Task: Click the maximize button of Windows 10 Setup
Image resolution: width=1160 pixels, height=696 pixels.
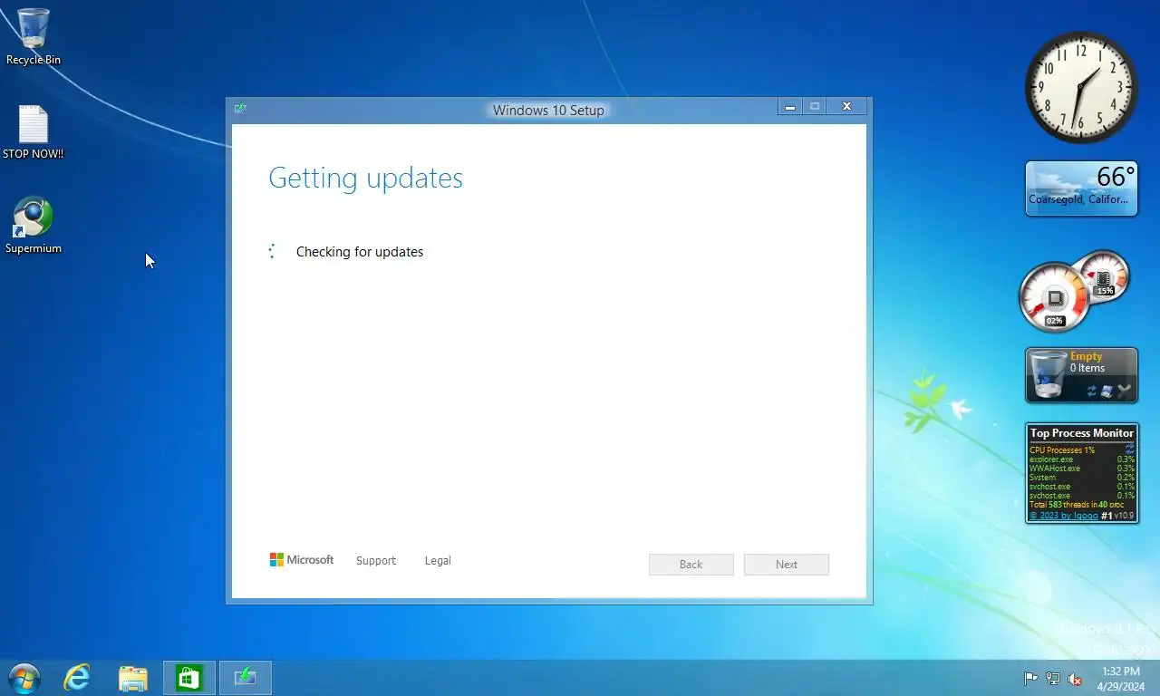Action: pyautogui.click(x=815, y=107)
